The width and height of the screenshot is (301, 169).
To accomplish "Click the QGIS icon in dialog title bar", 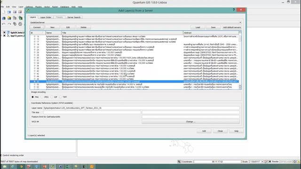I will click(28, 10).
